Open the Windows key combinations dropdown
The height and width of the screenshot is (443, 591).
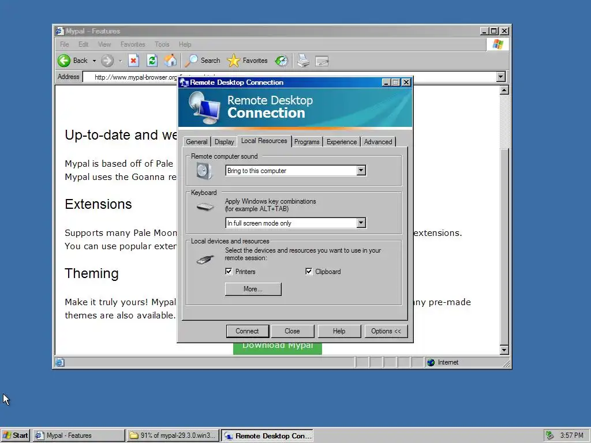pyautogui.click(x=361, y=223)
